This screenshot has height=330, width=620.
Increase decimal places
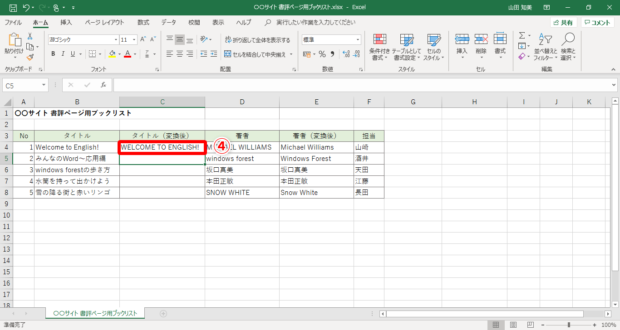[x=346, y=54]
